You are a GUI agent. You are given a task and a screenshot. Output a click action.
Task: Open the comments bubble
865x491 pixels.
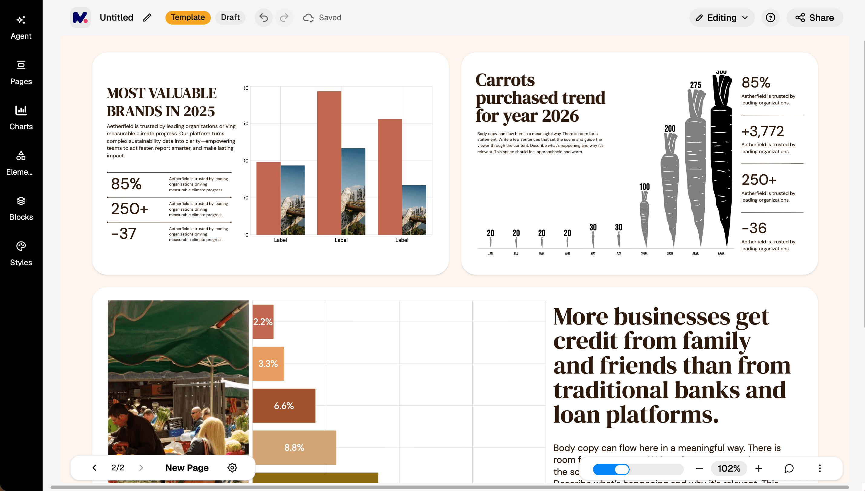pos(789,468)
